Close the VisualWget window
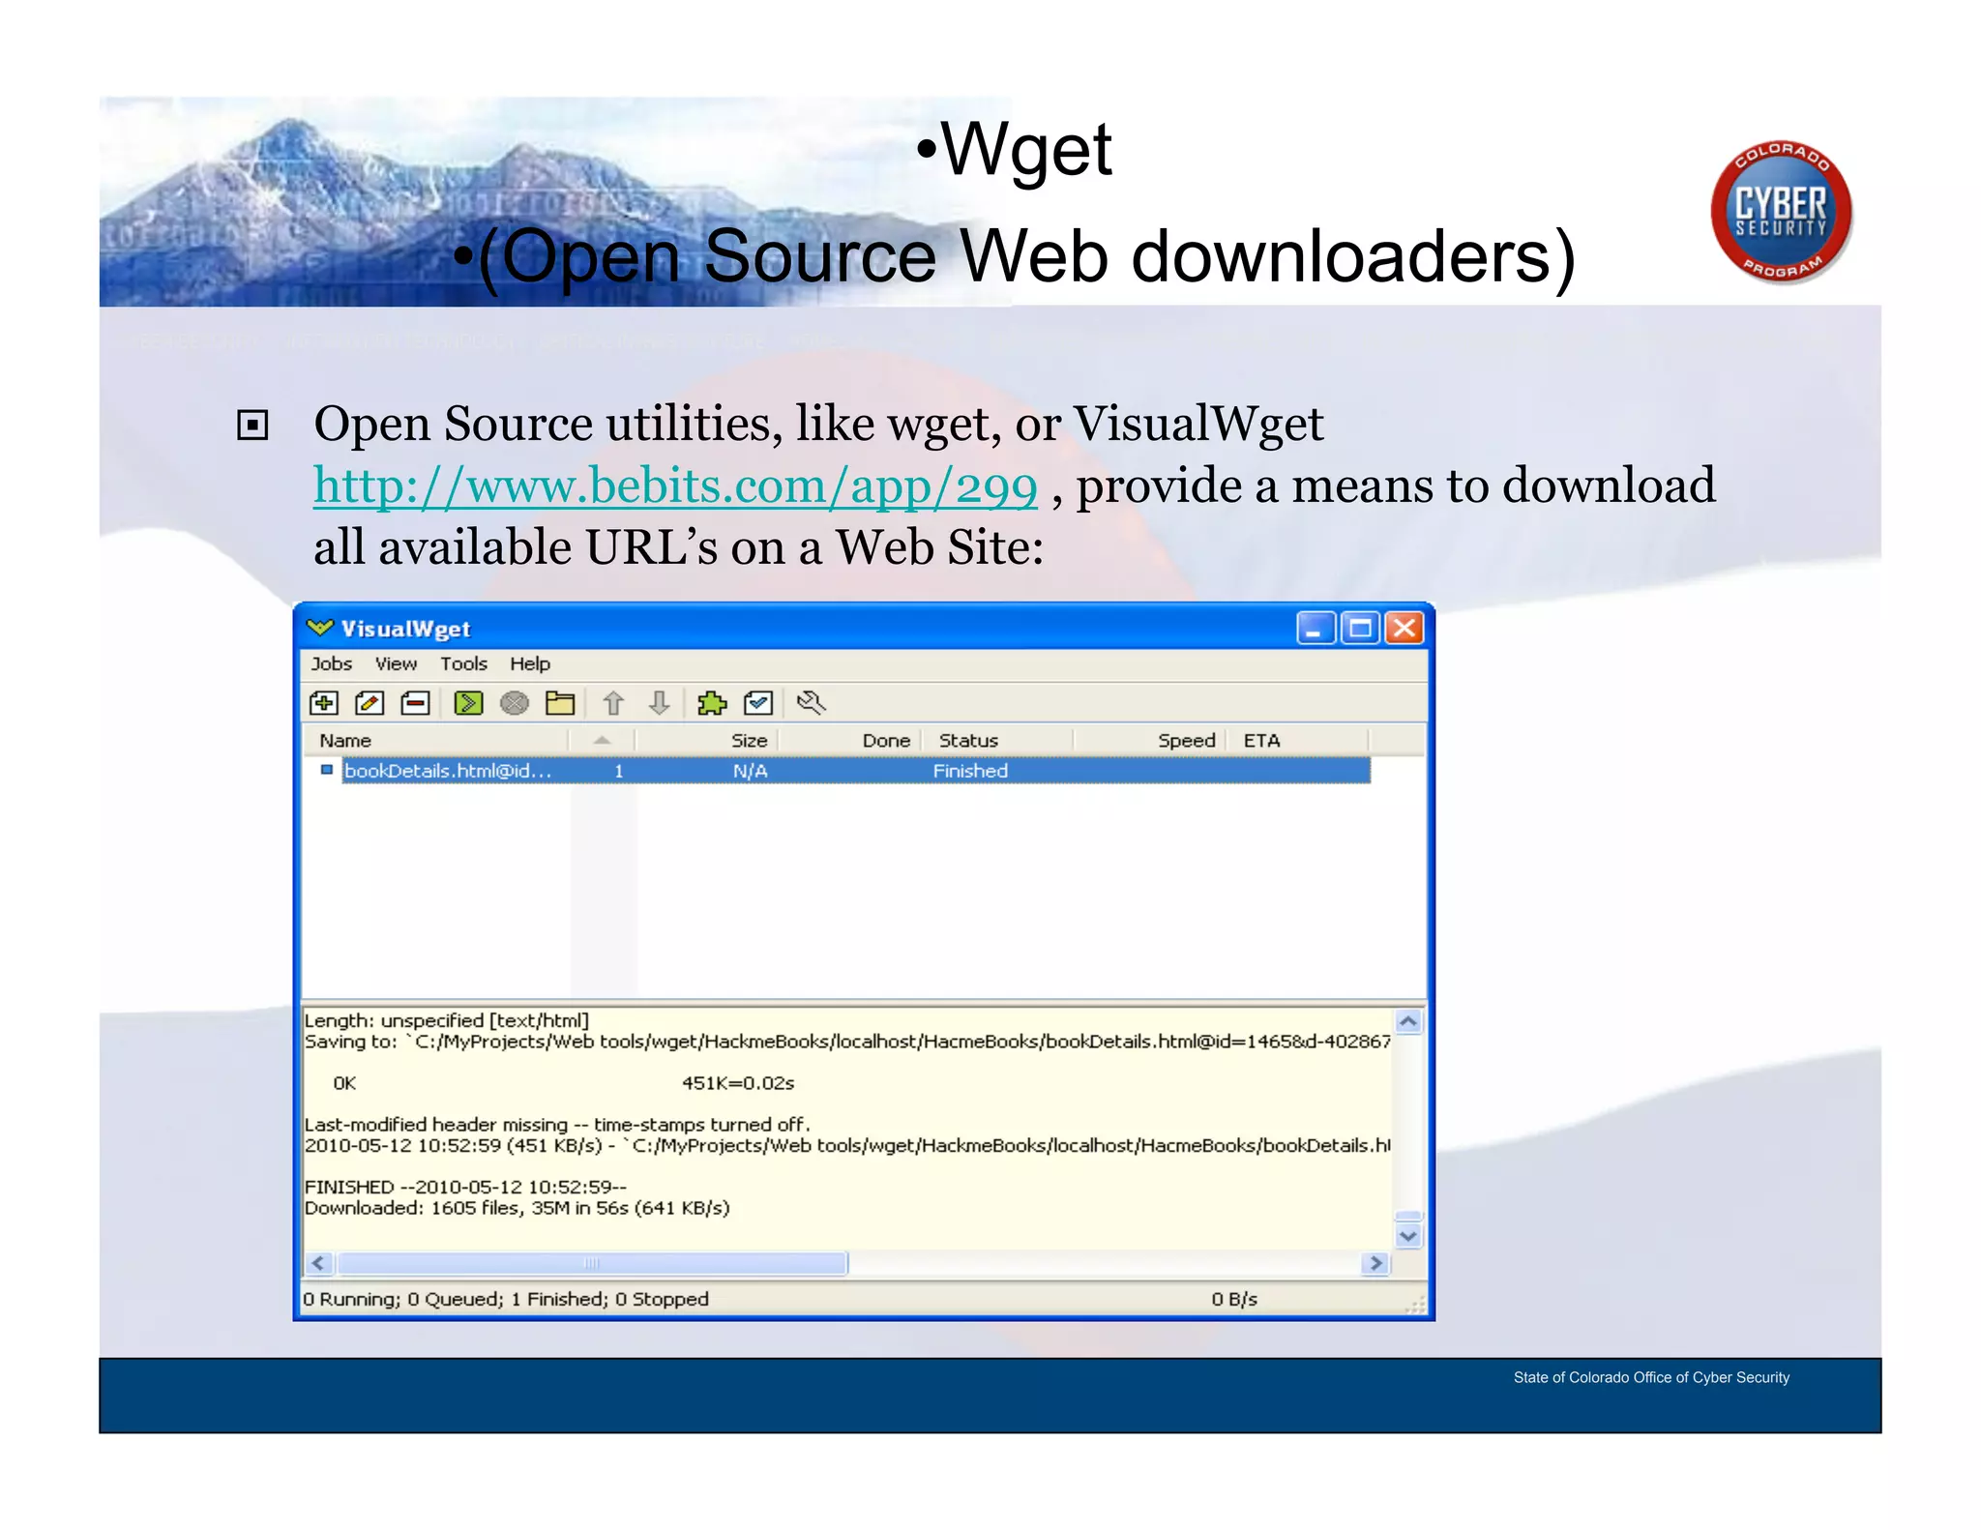This screenshot has height=1530, width=1981. coord(1404,629)
